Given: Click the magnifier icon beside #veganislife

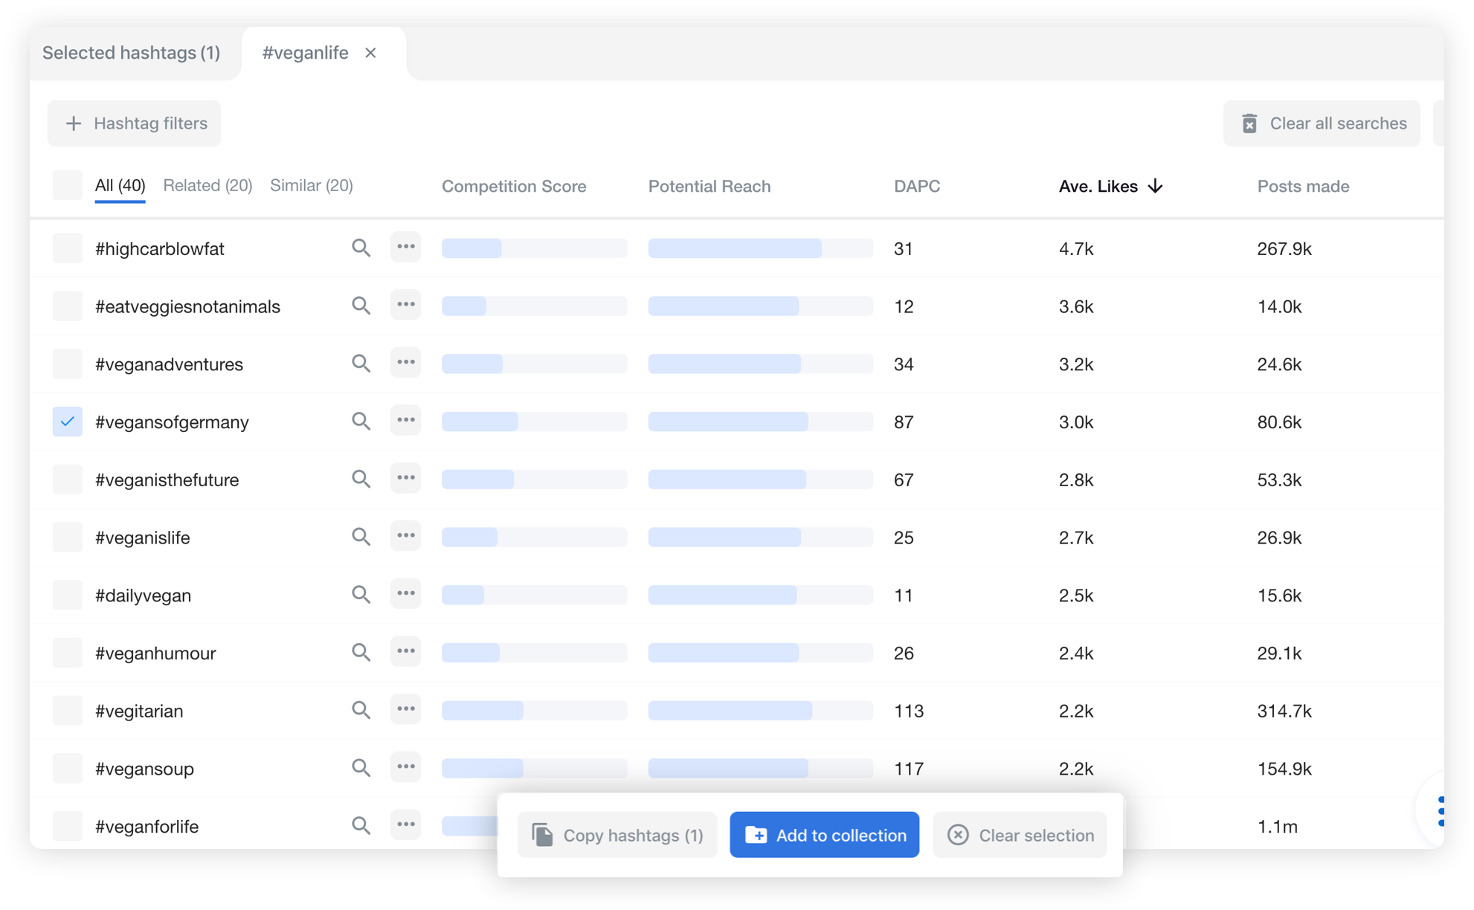Looking at the screenshot, I should (x=361, y=537).
